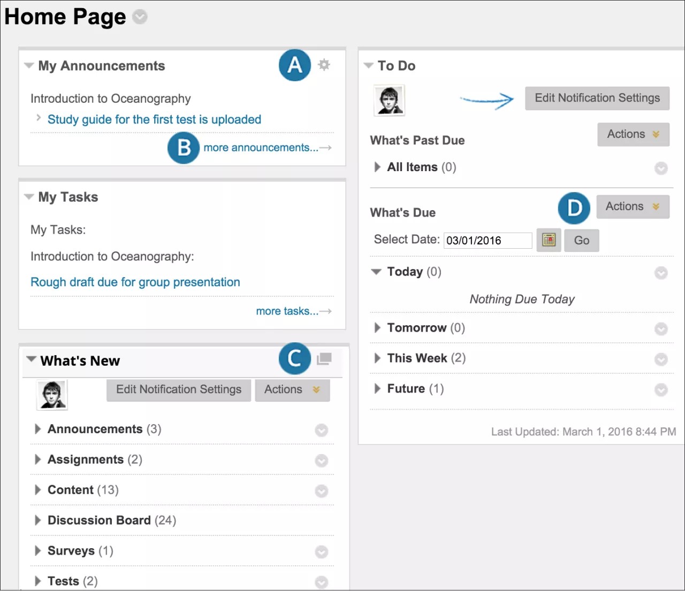Click the chevron circle beside Today
This screenshot has height=591, width=685.
[x=660, y=273]
